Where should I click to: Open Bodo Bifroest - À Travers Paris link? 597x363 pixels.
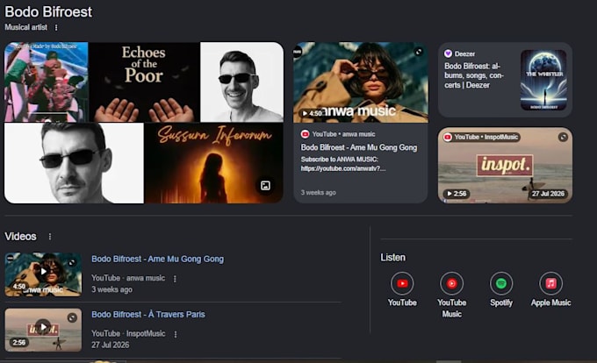pos(148,315)
